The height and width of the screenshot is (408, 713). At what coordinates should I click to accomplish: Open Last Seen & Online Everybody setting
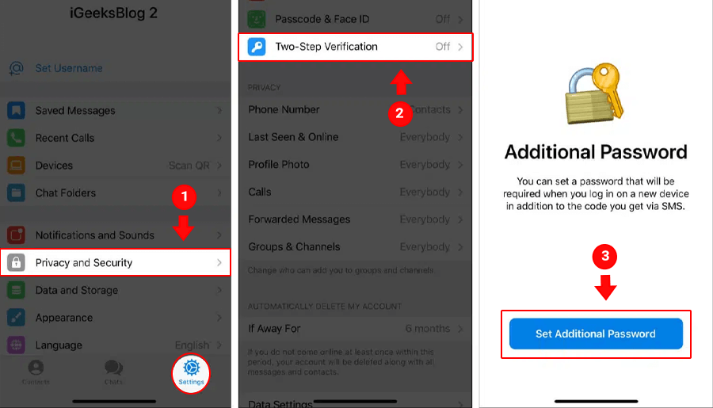pyautogui.click(x=355, y=137)
